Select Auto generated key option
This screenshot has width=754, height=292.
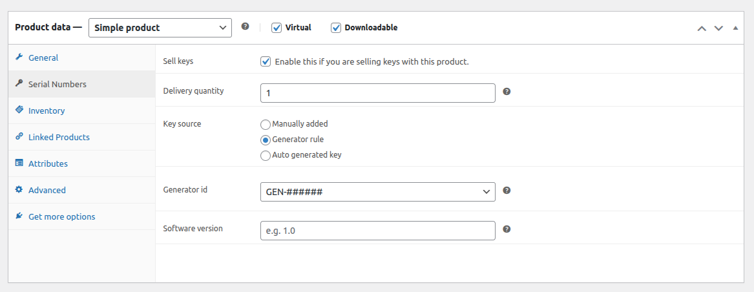point(266,156)
